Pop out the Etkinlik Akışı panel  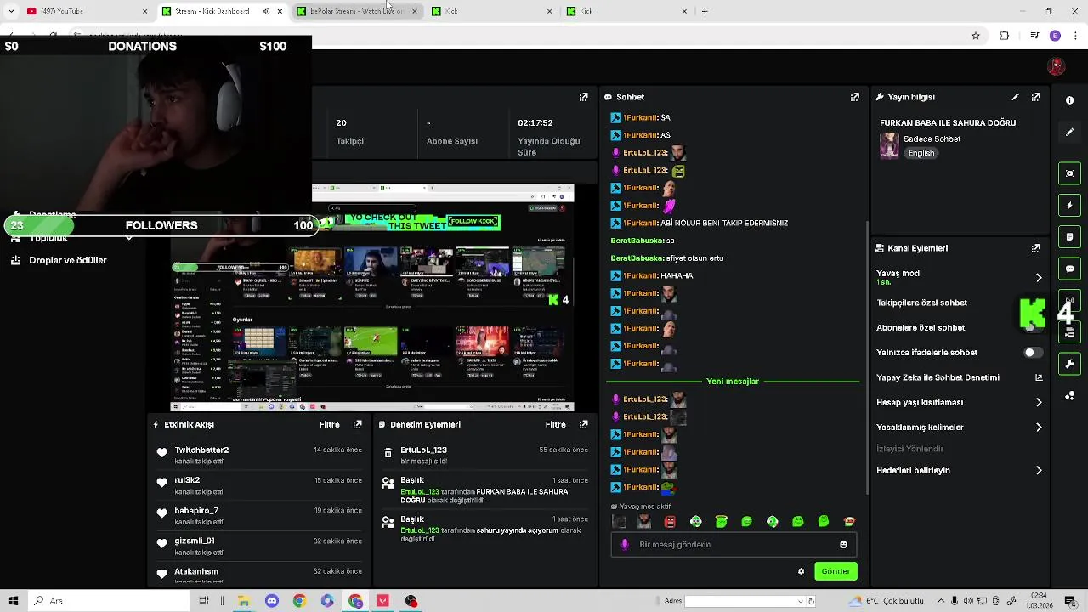[358, 424]
